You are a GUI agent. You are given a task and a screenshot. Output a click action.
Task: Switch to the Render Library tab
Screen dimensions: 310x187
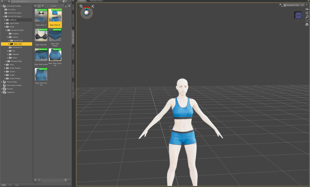tap(96, 1)
